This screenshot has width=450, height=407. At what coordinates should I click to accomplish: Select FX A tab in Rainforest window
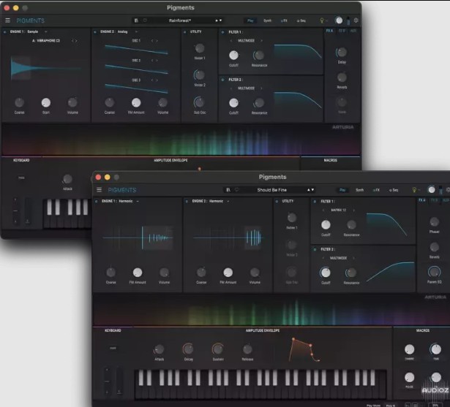click(329, 31)
